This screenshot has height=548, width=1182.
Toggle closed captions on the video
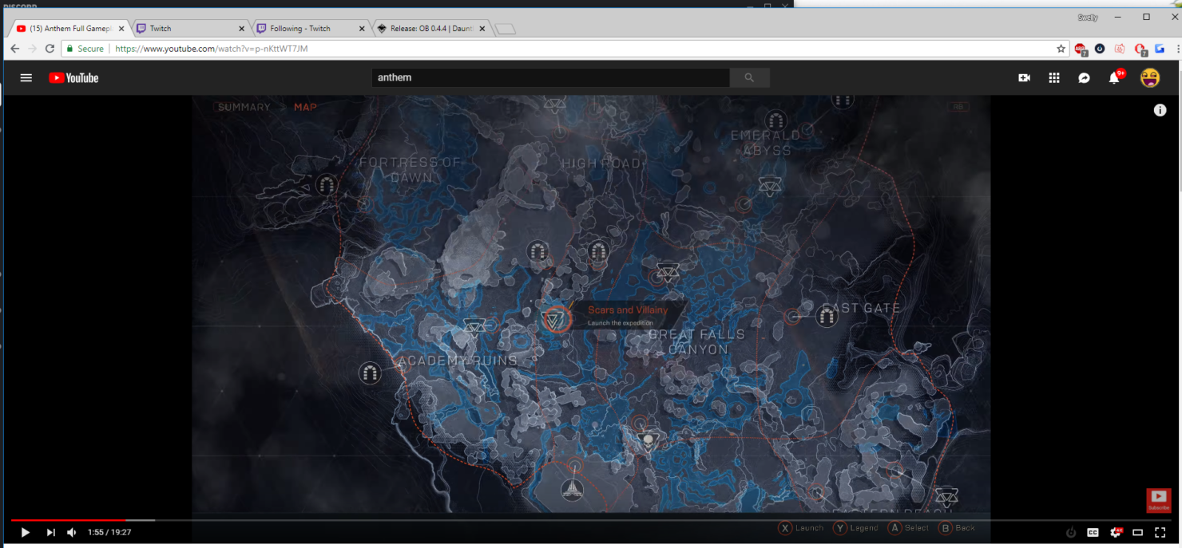point(1093,532)
